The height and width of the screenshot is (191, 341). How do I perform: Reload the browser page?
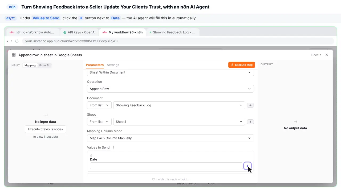pos(17,41)
